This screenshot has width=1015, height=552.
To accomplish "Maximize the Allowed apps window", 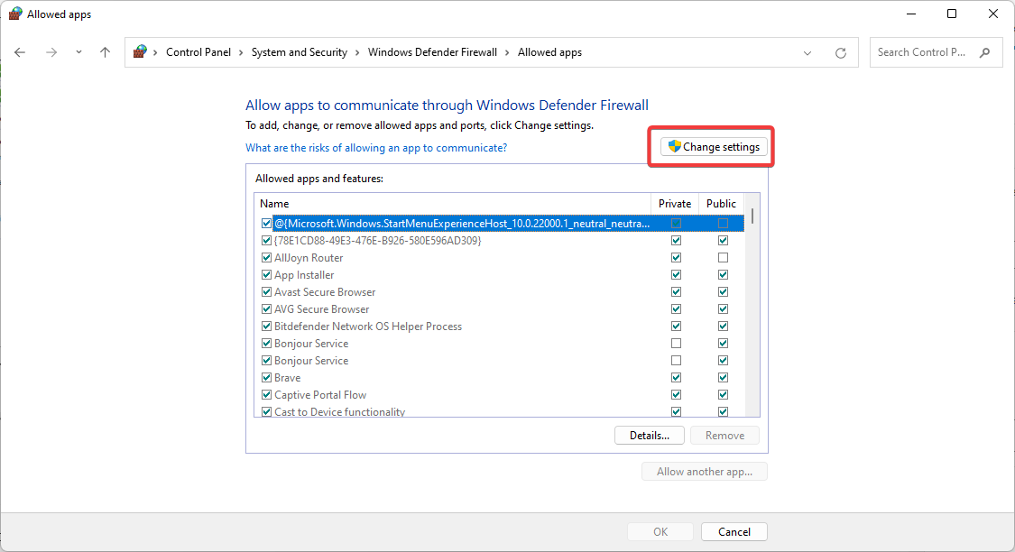I will pyautogui.click(x=952, y=14).
